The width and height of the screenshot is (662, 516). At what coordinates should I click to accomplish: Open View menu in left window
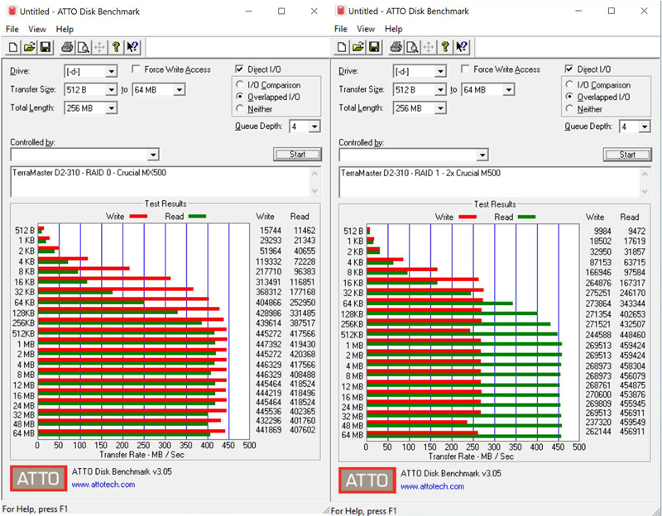pyautogui.click(x=37, y=29)
